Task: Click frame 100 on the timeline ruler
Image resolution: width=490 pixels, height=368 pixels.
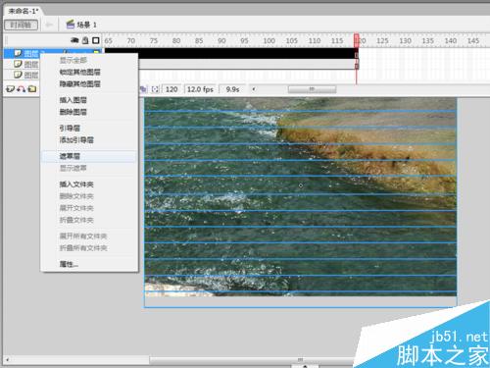Action: click(269, 41)
